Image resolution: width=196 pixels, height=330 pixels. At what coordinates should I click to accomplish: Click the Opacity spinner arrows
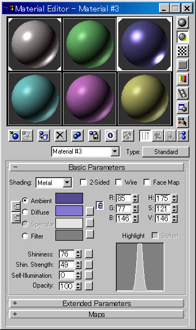pos(78,286)
